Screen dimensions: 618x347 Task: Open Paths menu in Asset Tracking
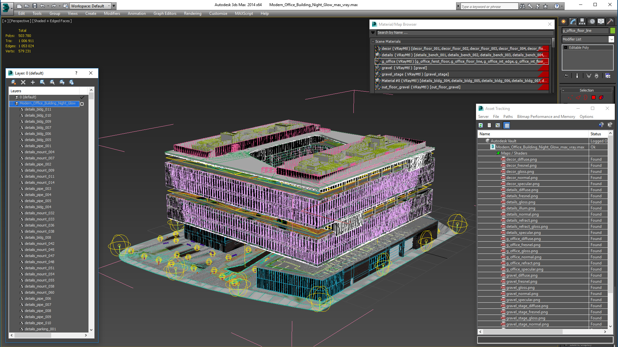pyautogui.click(x=508, y=117)
